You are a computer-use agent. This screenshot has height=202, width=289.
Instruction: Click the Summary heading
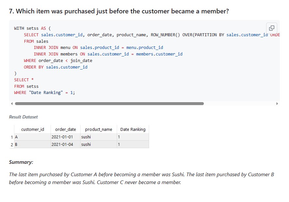pyautogui.click(x=21, y=162)
